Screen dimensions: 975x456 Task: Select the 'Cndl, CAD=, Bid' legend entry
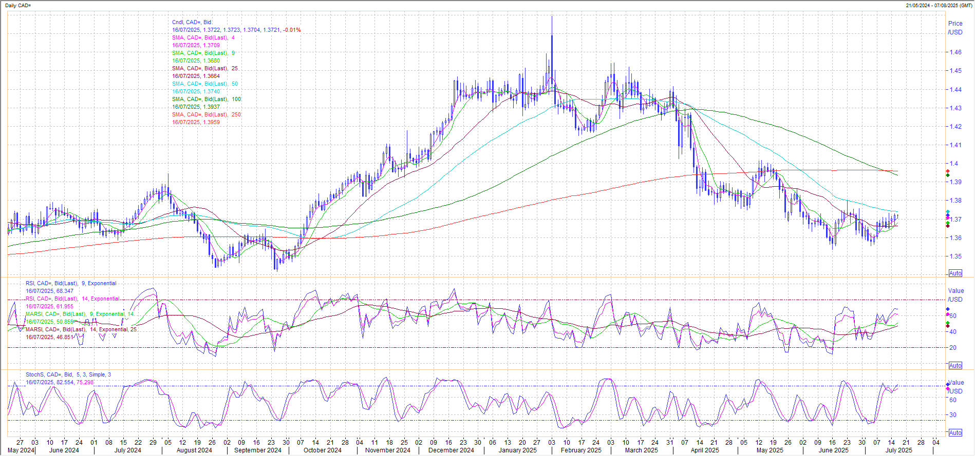point(192,22)
